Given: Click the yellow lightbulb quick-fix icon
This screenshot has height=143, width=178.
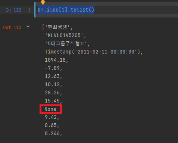Looking at the screenshot, I should [x=43, y=3].
